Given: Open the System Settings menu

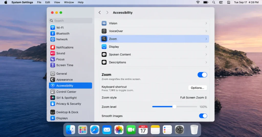Looking at the screenshot, I should [x=22, y=2].
